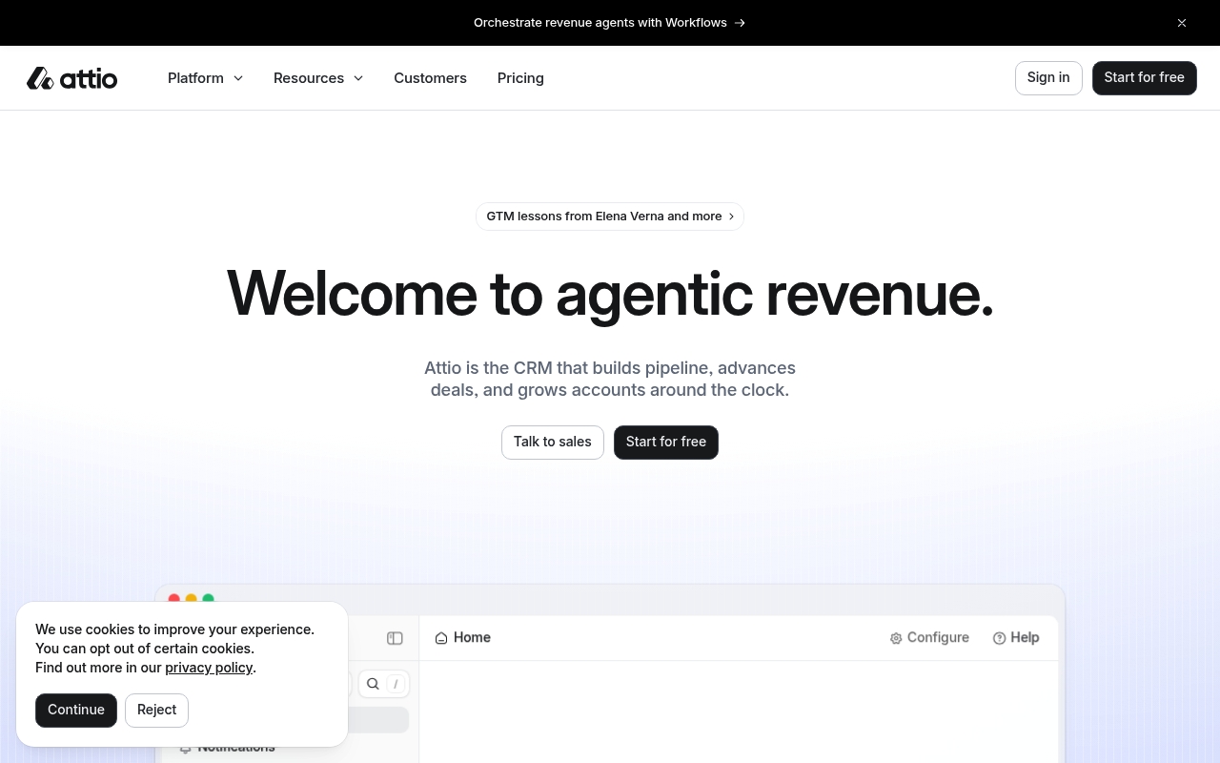Screen dimensions: 1220x763
Task: Click the search magnifier icon in app preview
Action: pos(373,684)
